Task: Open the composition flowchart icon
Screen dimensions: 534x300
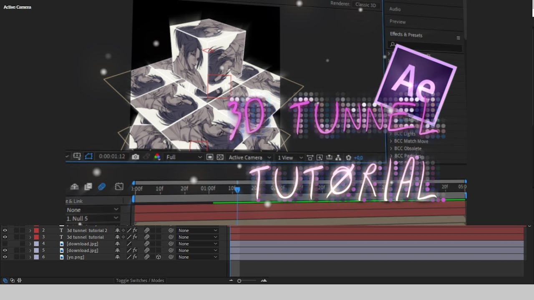Action: 338,157
